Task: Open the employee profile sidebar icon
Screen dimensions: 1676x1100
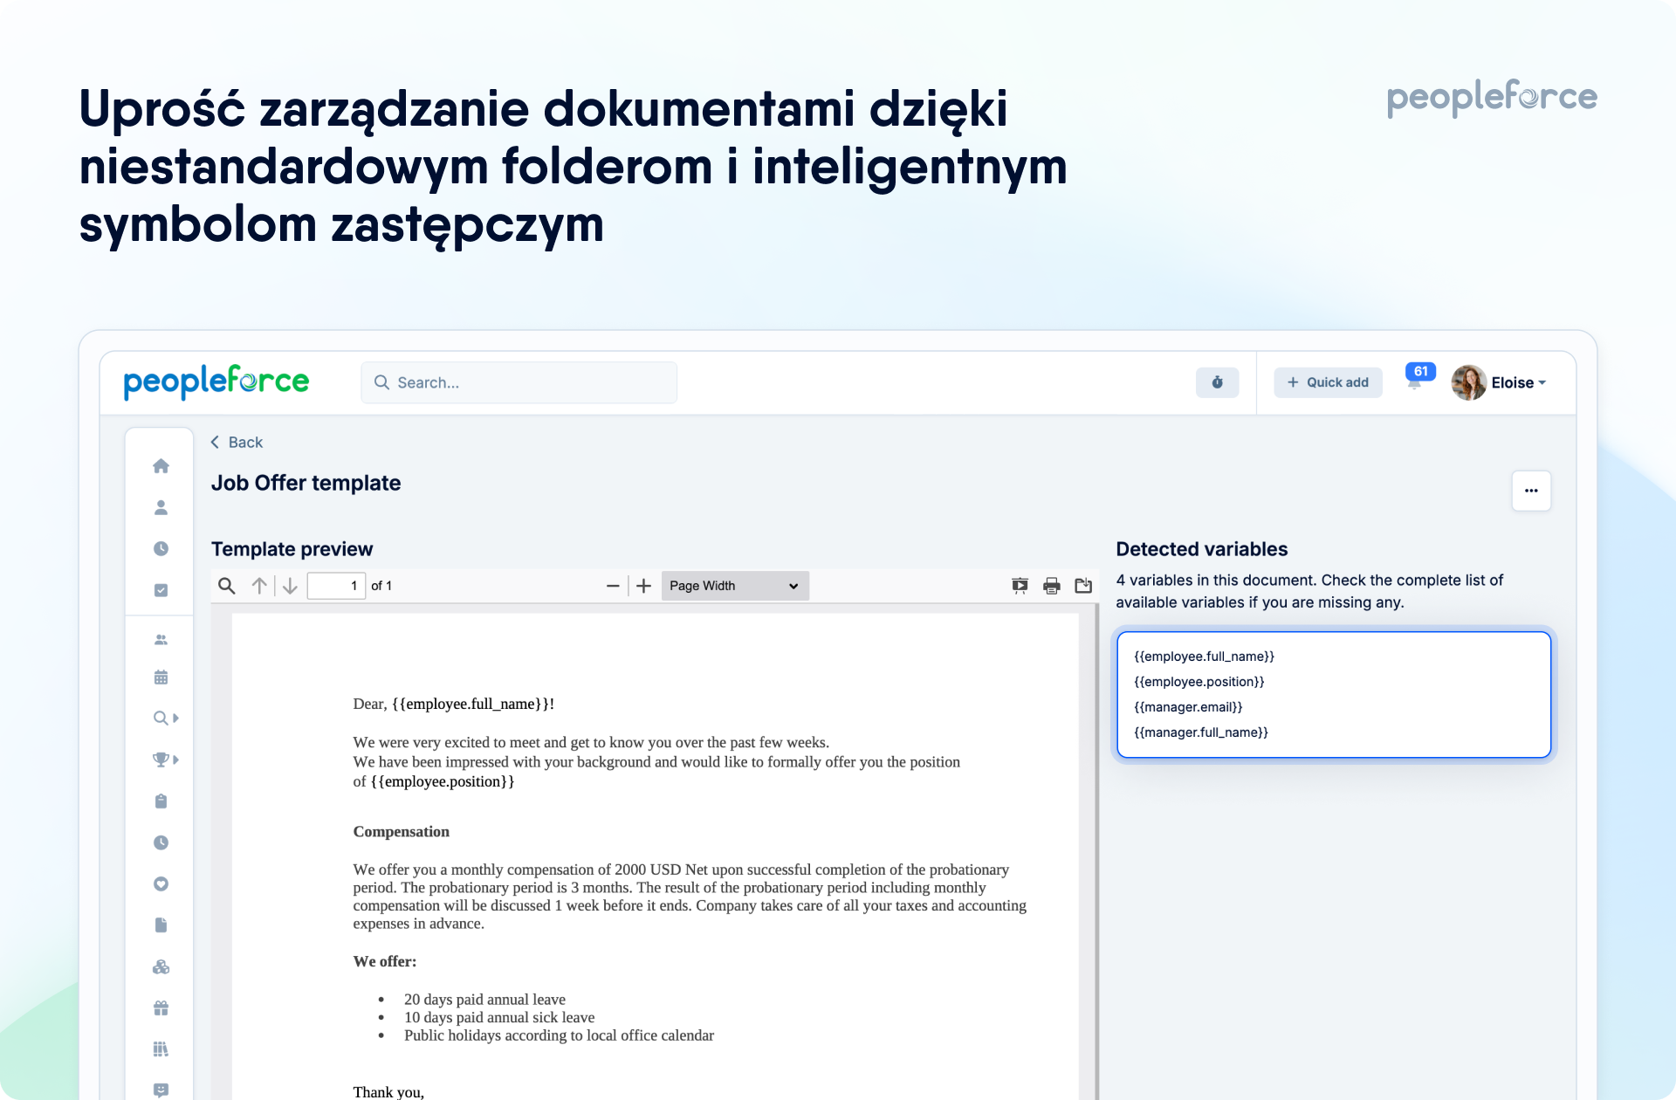Action: click(161, 507)
